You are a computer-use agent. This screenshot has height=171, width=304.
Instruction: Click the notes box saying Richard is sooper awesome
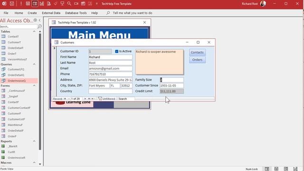click(159, 62)
